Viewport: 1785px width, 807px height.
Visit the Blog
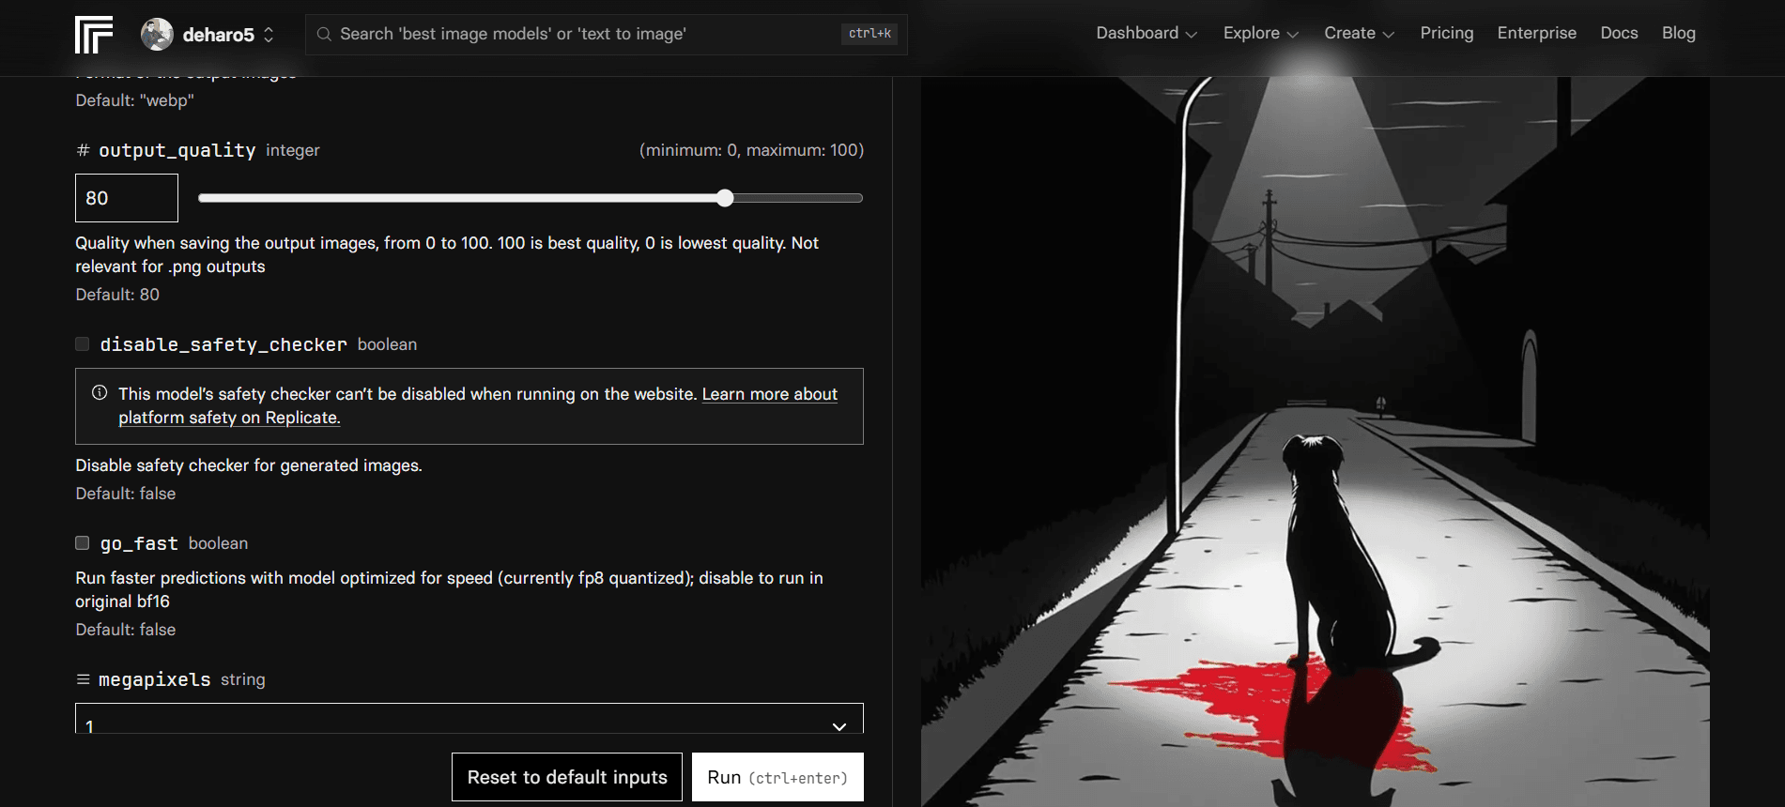point(1679,33)
